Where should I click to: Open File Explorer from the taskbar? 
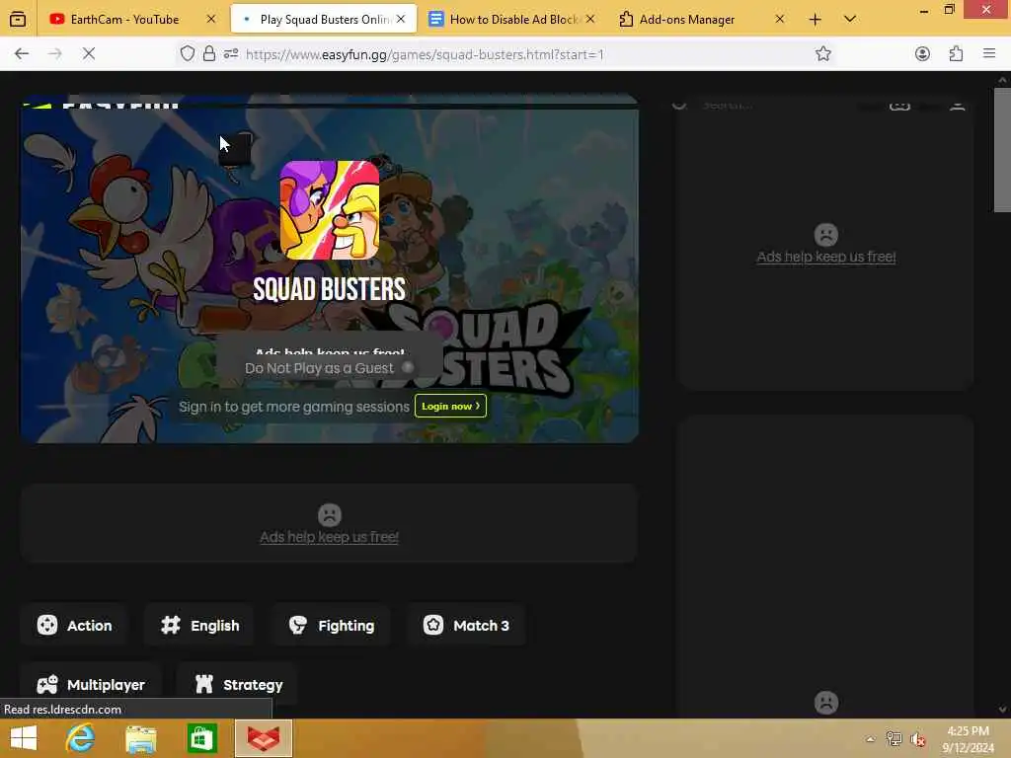141,738
